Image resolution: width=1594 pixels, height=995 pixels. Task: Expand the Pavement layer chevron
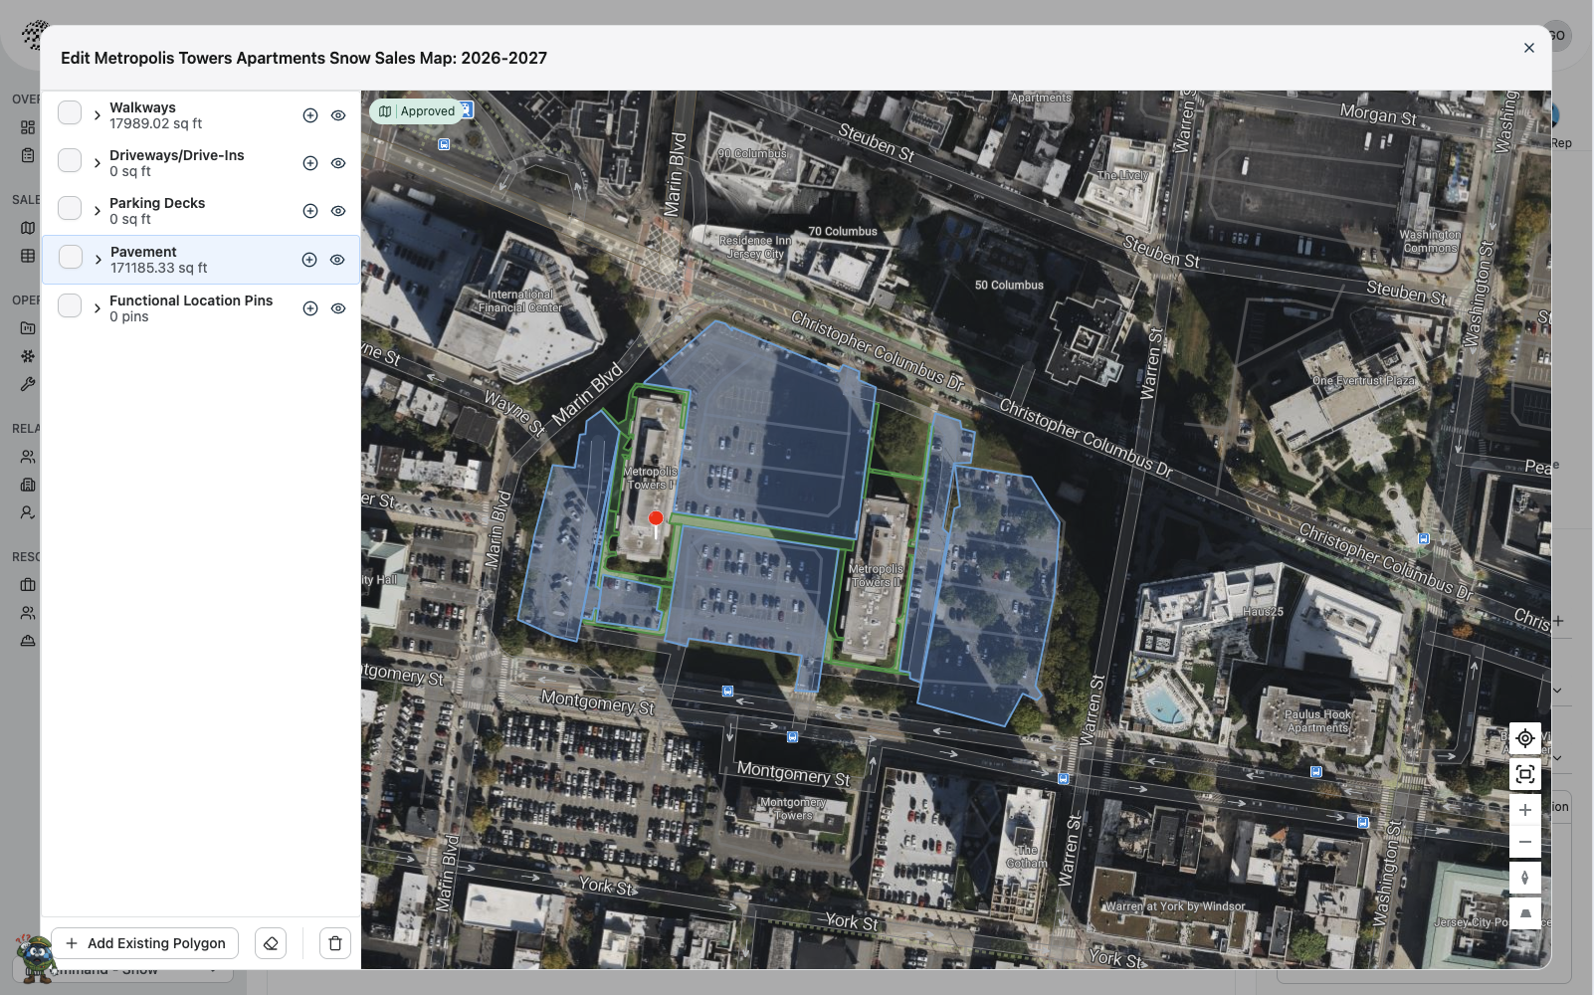[x=96, y=259]
